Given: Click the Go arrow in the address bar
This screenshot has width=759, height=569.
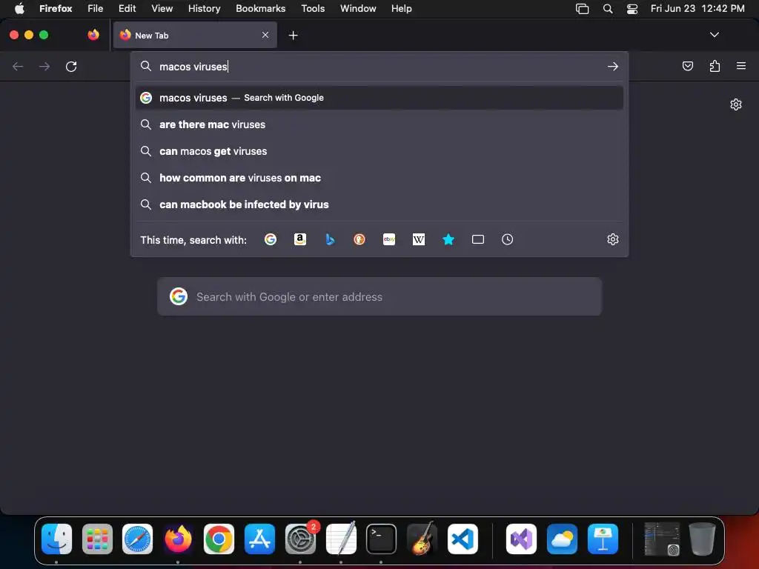Looking at the screenshot, I should 613,66.
